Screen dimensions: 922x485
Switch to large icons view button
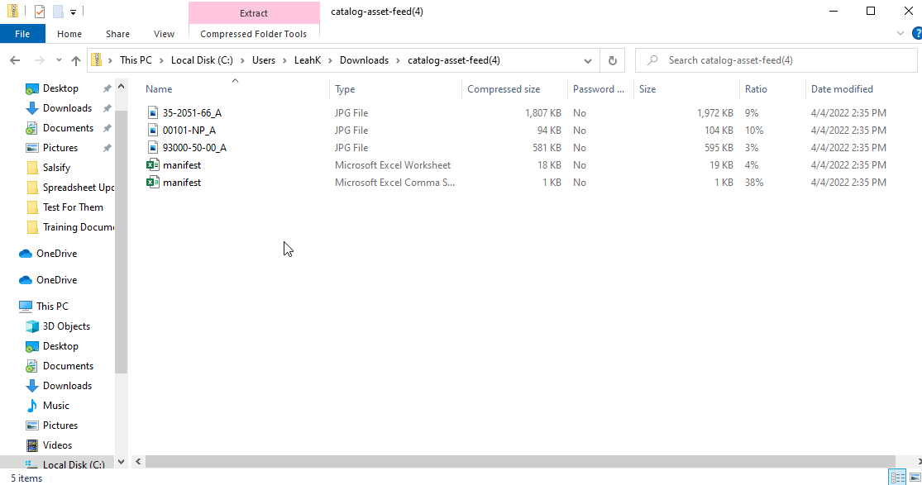[915, 477]
